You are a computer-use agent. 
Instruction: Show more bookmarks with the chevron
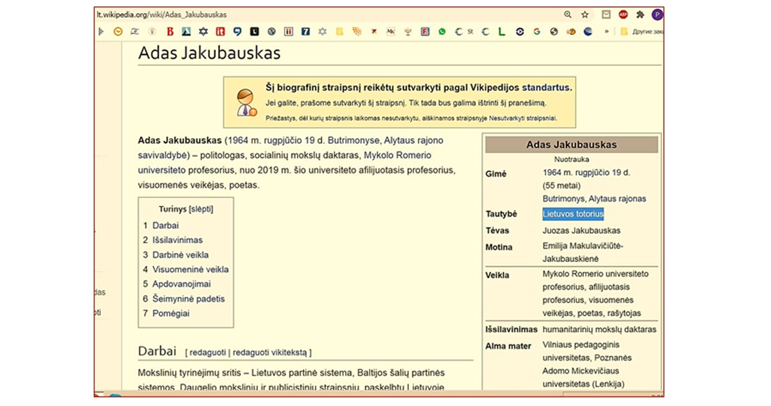point(606,32)
